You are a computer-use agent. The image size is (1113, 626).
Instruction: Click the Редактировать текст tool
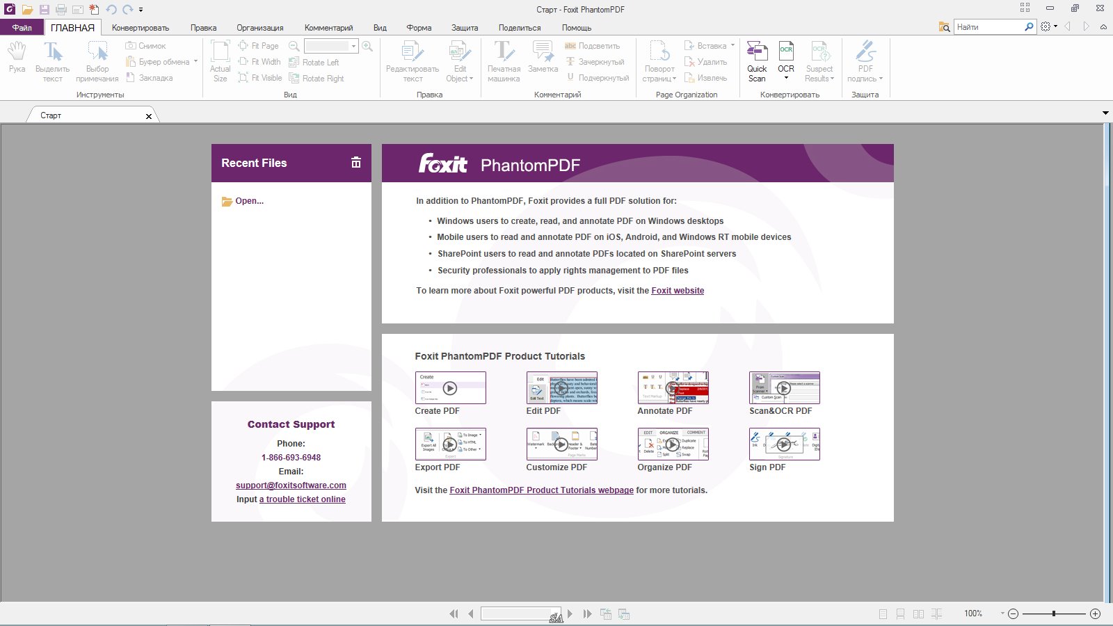coord(413,62)
